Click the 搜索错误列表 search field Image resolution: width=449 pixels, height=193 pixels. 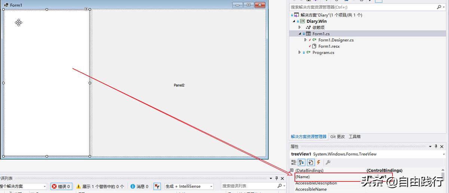coord(249,186)
